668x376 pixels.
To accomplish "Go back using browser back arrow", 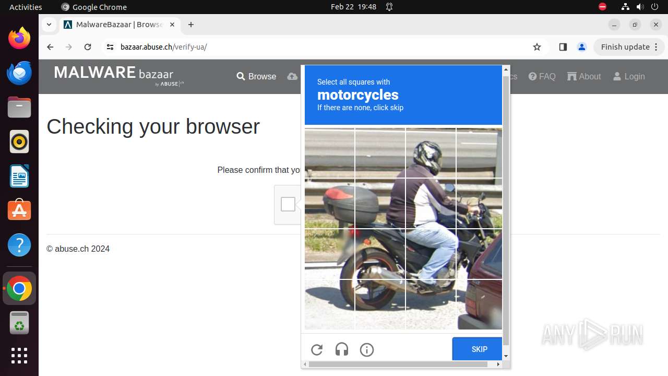I will (50, 47).
